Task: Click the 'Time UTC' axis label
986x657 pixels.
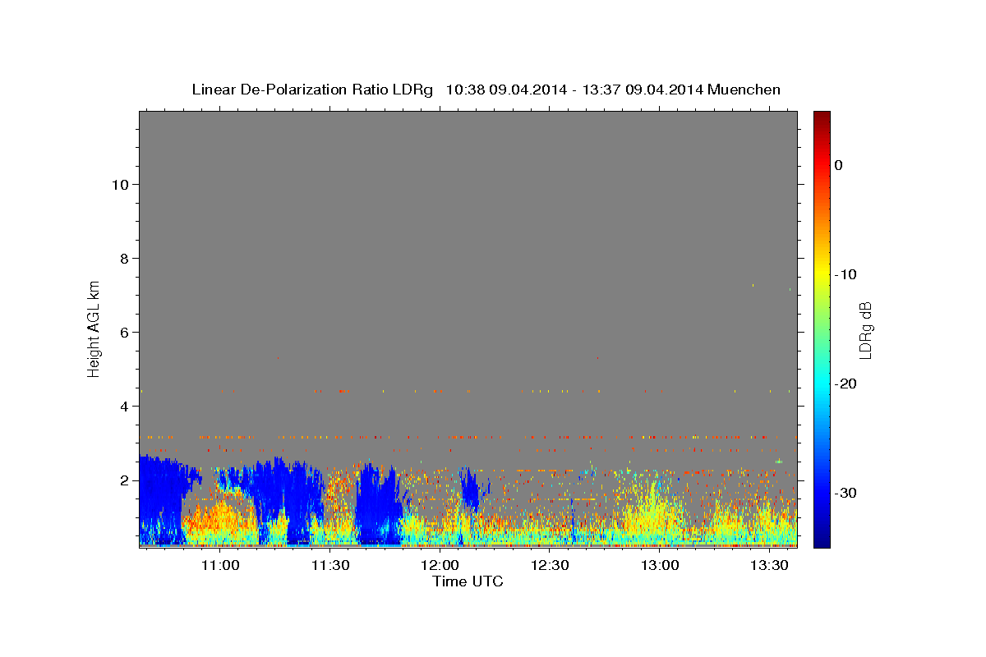Action: (x=468, y=581)
